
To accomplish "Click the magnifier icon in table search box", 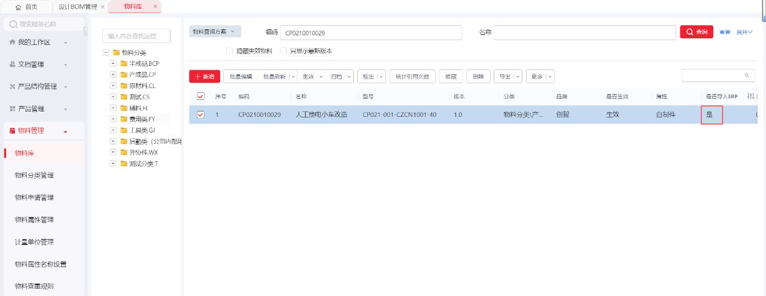I will (x=746, y=75).
